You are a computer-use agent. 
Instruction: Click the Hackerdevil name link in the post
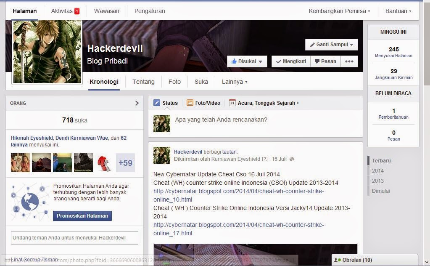point(188,152)
